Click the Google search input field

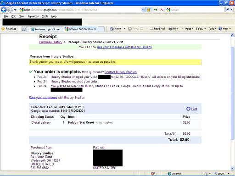tap(197, 10)
